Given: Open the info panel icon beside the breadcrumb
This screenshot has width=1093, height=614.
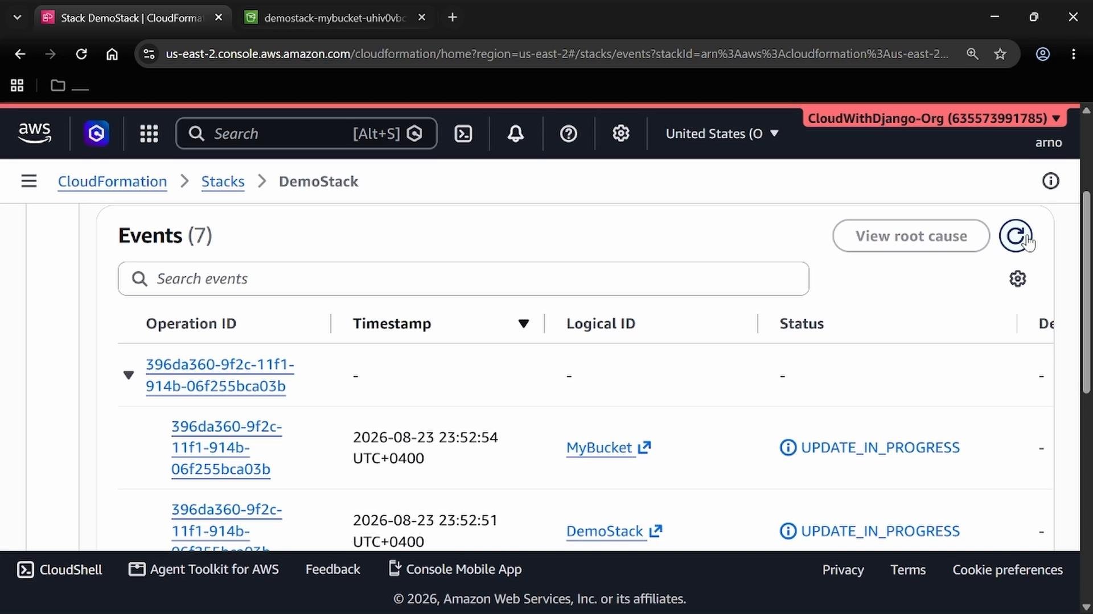Looking at the screenshot, I should (x=1051, y=181).
